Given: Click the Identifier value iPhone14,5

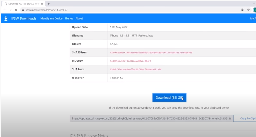Looking at the screenshot, I should (116, 78).
